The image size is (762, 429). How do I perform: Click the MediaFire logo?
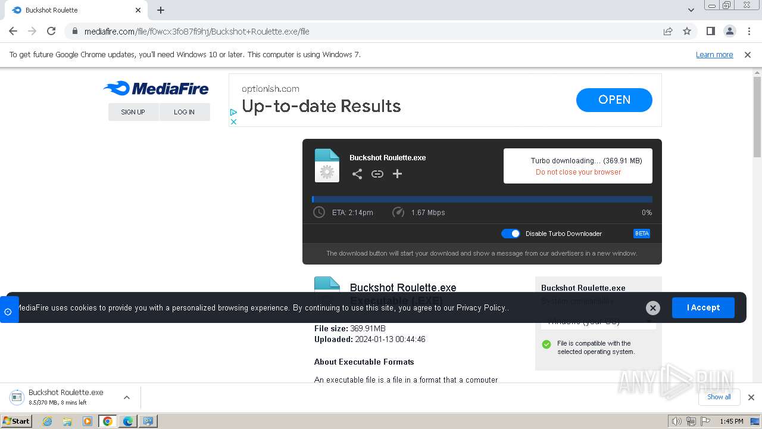coord(156,88)
